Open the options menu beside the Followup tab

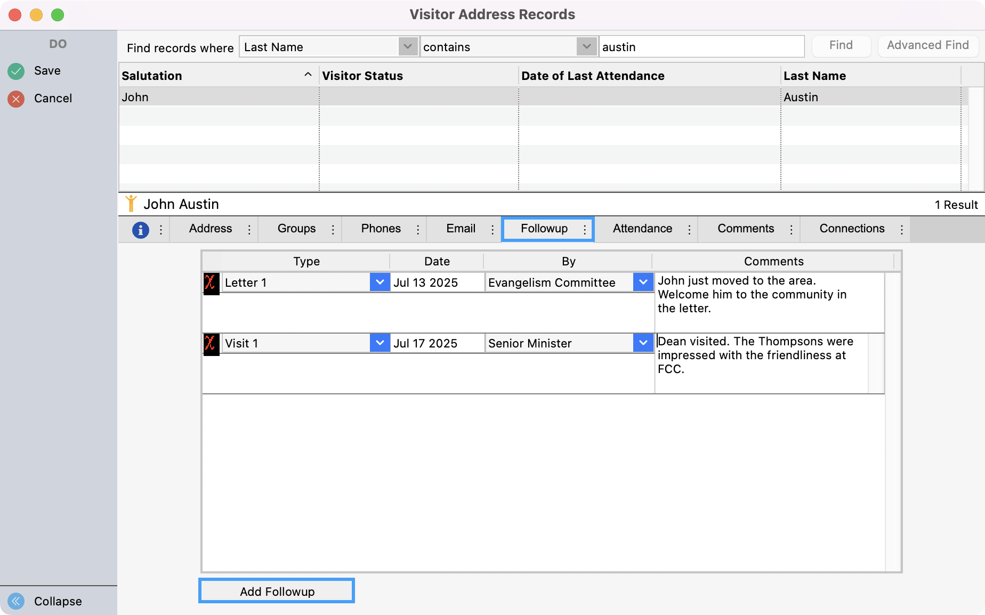click(x=585, y=229)
